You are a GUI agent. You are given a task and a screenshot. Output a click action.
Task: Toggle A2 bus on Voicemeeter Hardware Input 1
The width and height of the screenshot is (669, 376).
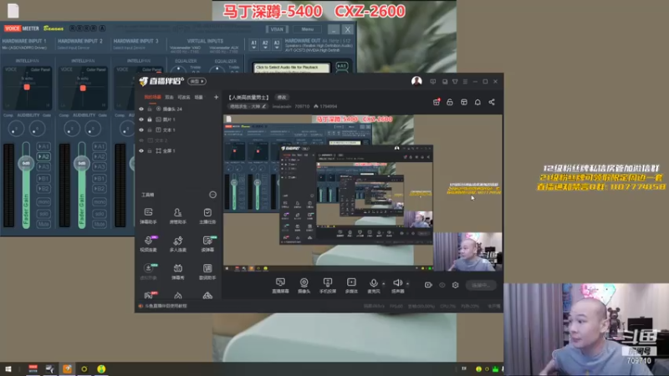tap(43, 156)
